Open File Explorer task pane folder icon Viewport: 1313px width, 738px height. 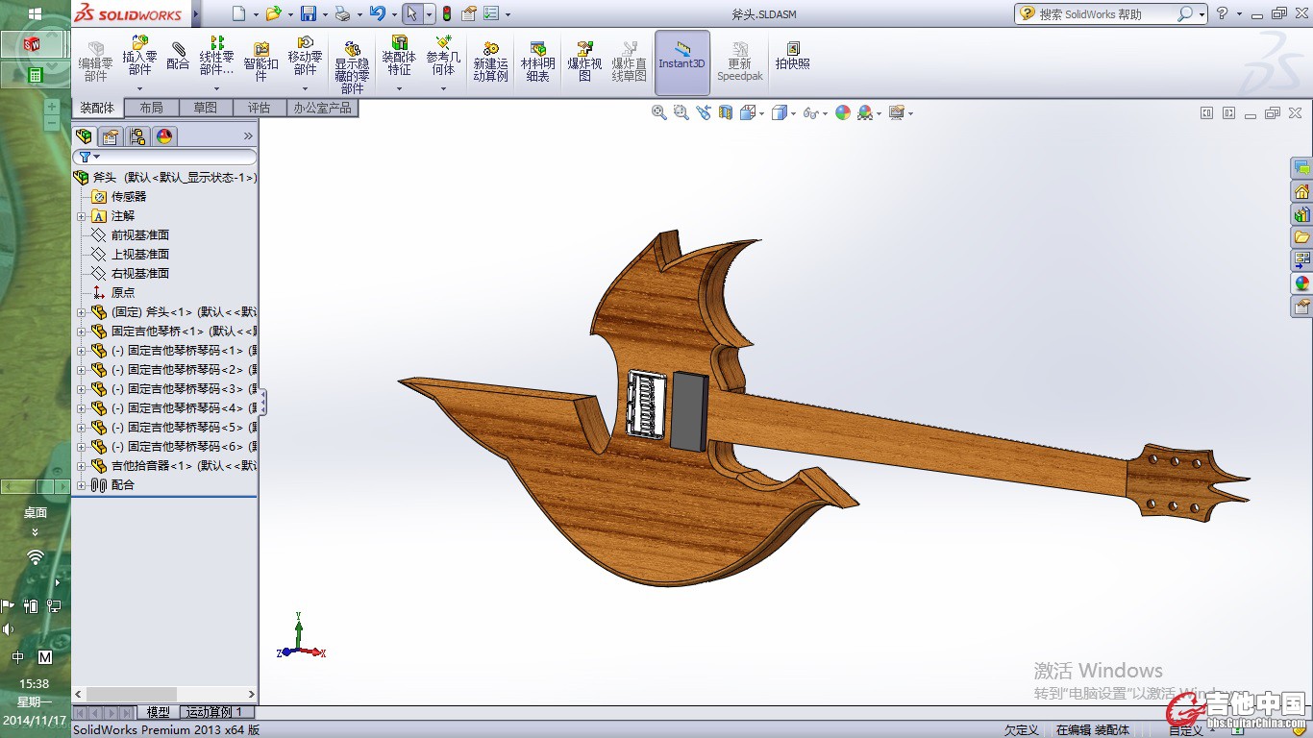click(1302, 236)
